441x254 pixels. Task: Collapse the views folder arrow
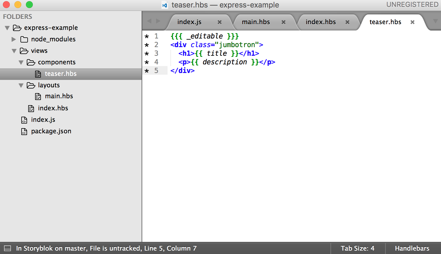(x=14, y=51)
